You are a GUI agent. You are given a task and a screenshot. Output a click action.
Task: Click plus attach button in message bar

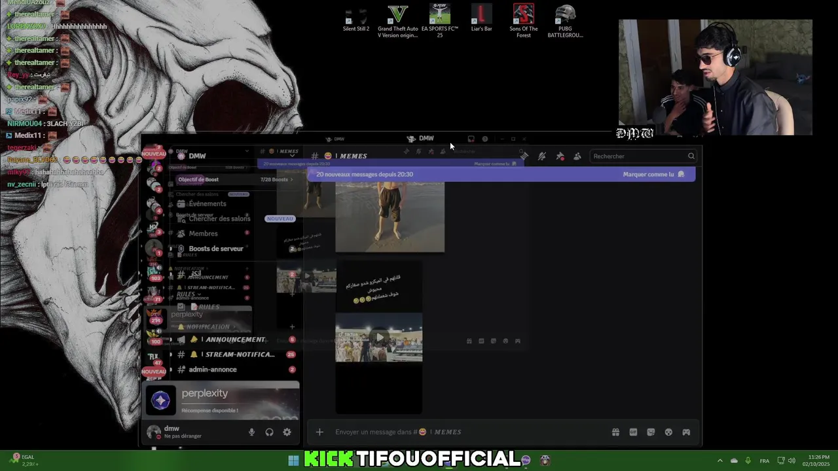click(319, 432)
